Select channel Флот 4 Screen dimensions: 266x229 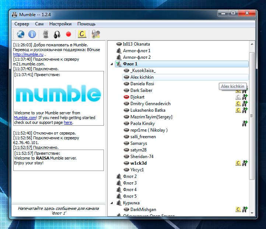(130, 190)
